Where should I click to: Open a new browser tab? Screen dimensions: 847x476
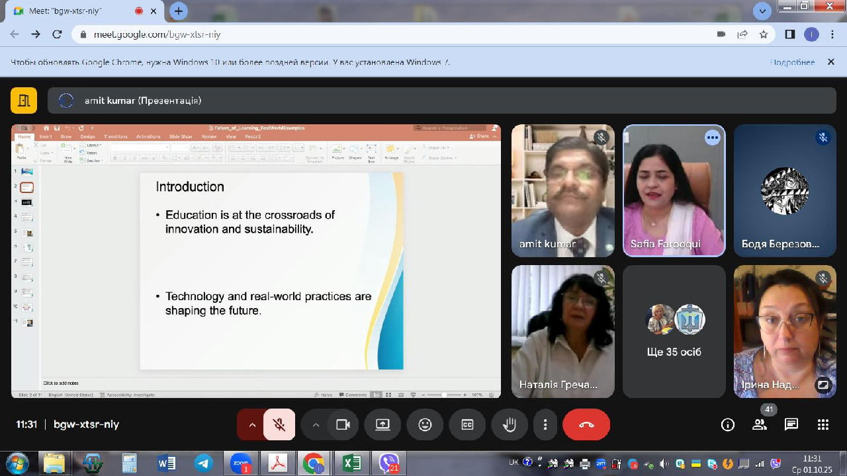179,11
